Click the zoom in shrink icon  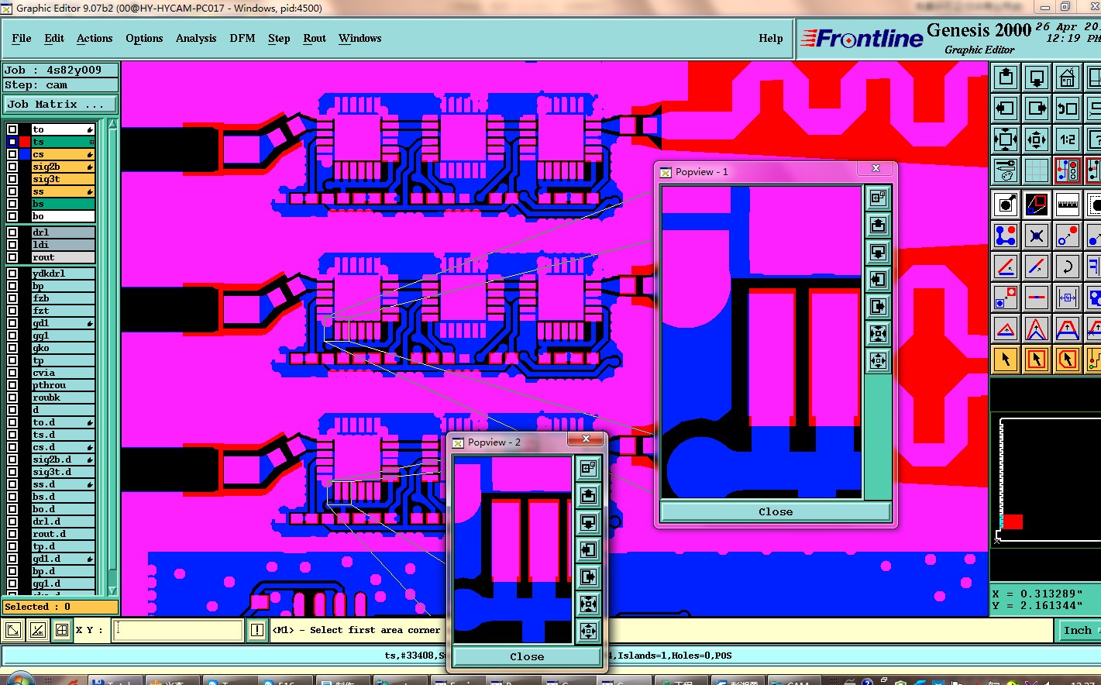[x=1037, y=139]
